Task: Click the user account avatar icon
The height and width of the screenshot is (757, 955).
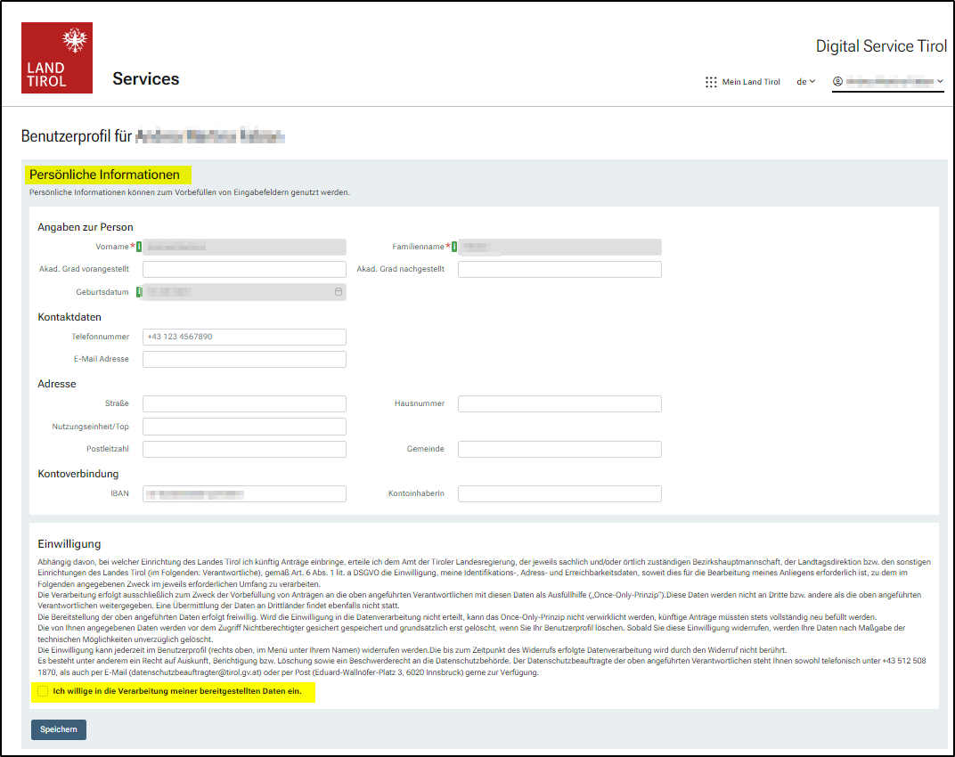Action: pyautogui.click(x=837, y=81)
